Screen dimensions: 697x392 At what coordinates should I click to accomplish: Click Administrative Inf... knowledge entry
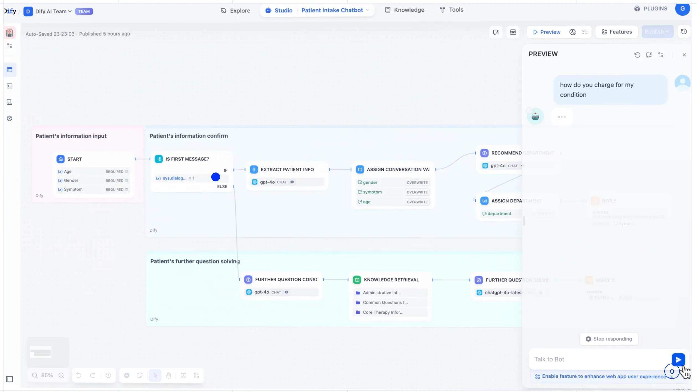pos(391,293)
